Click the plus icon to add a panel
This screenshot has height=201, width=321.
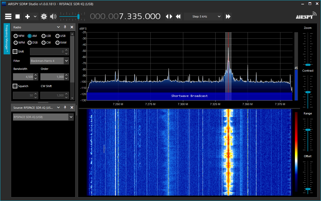pos(27,16)
